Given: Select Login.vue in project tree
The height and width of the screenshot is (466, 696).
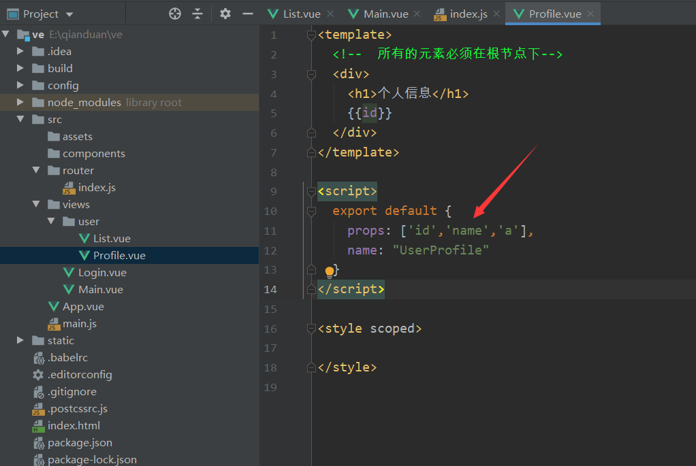Looking at the screenshot, I should (x=102, y=273).
